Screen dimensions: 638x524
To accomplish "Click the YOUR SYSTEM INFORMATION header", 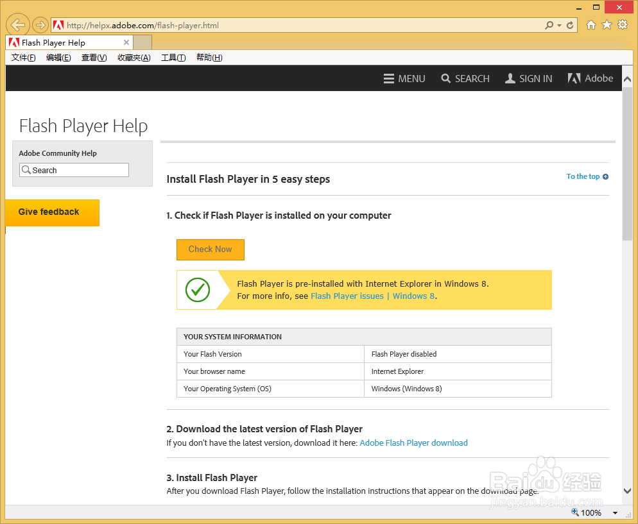I will pos(364,337).
